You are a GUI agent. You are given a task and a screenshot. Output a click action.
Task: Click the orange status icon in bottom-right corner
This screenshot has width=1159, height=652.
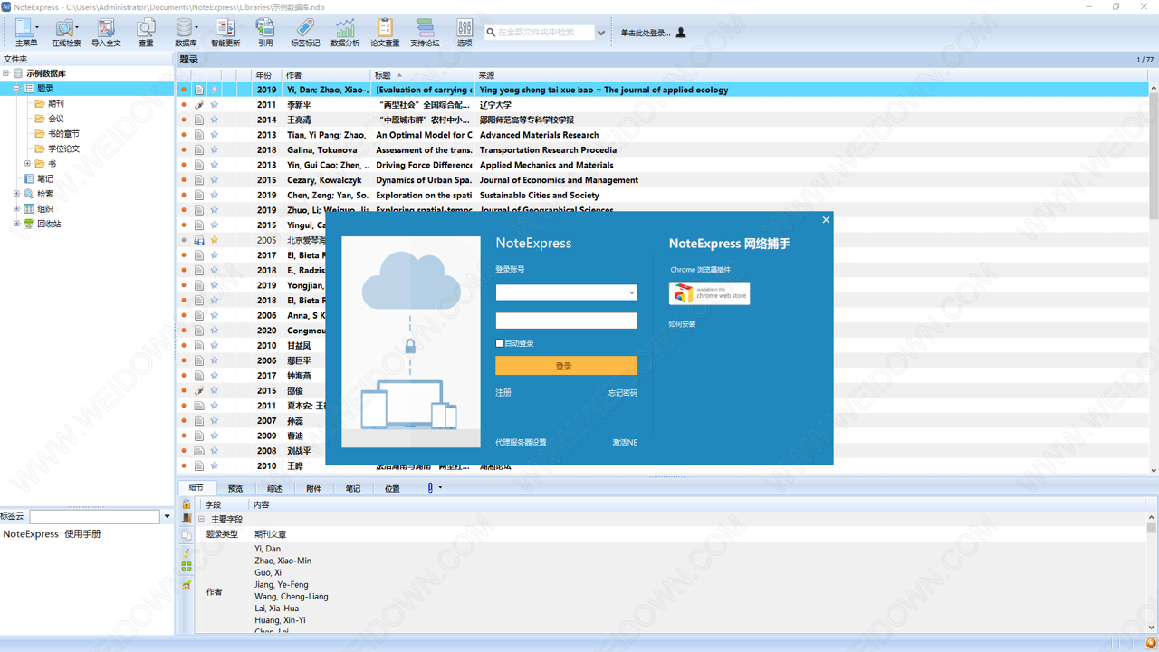[1151, 644]
